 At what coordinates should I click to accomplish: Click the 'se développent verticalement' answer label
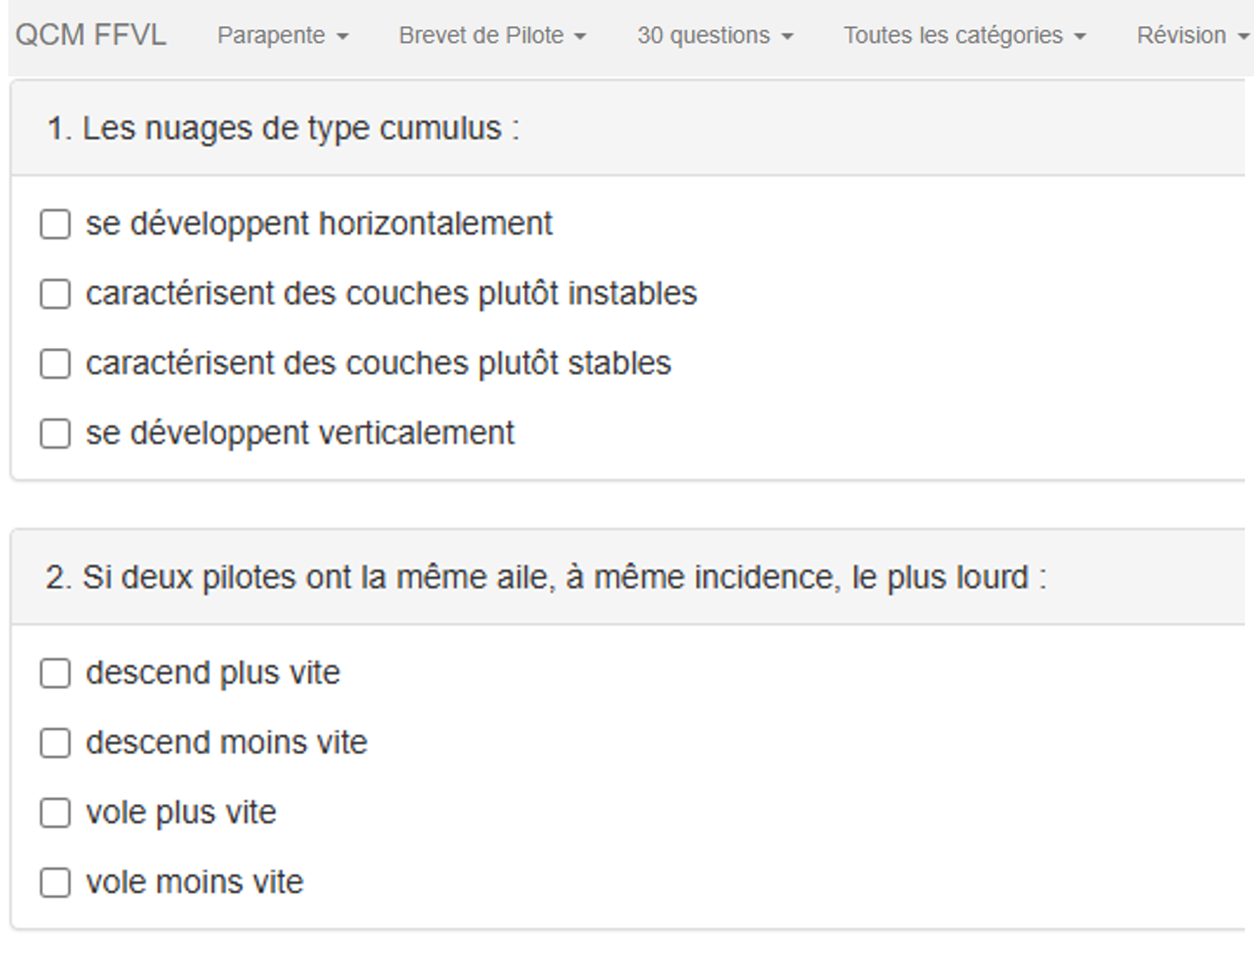[300, 433]
